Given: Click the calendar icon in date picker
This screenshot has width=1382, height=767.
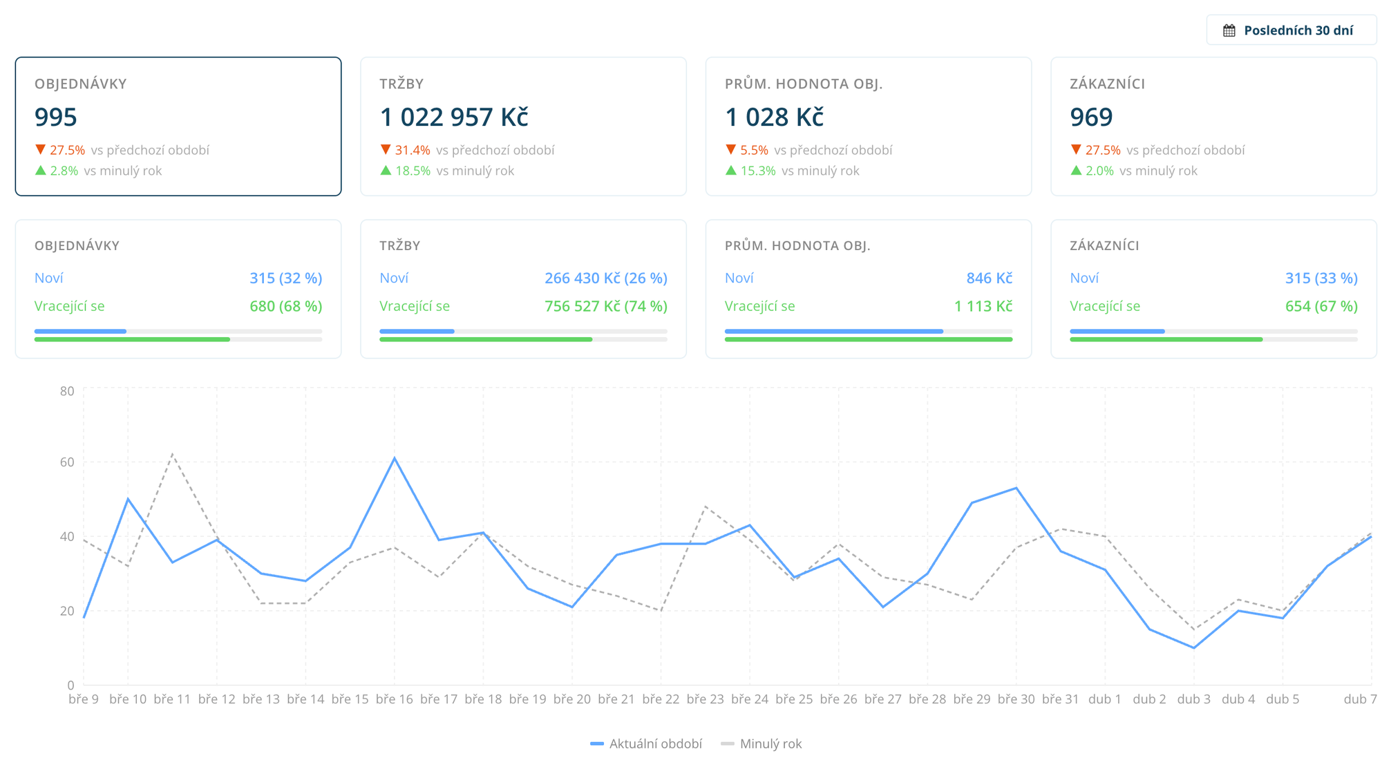Looking at the screenshot, I should click(x=1229, y=30).
